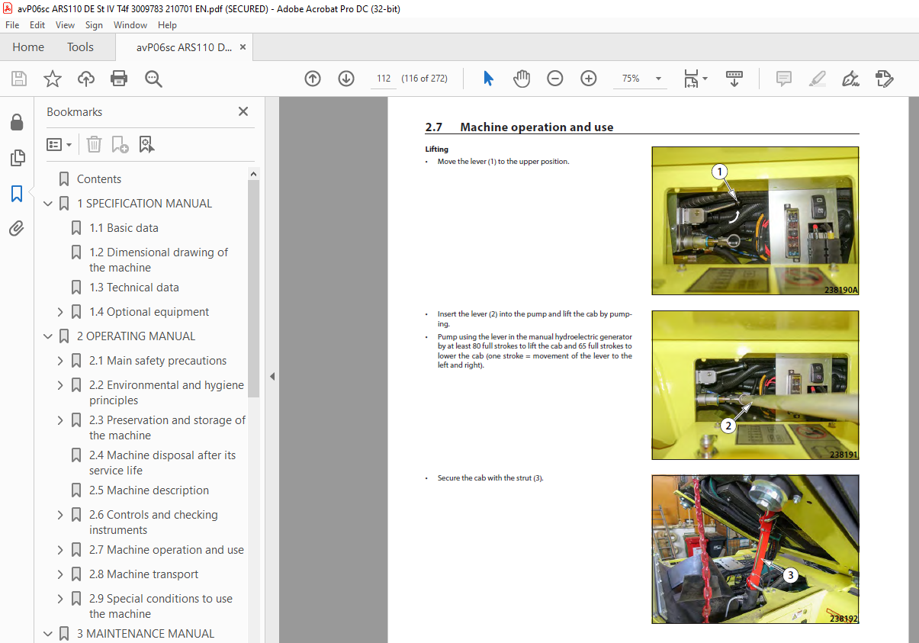Collapse 1 SPECIFICATION MANUAL bookmark
The width and height of the screenshot is (919, 643).
(48, 204)
